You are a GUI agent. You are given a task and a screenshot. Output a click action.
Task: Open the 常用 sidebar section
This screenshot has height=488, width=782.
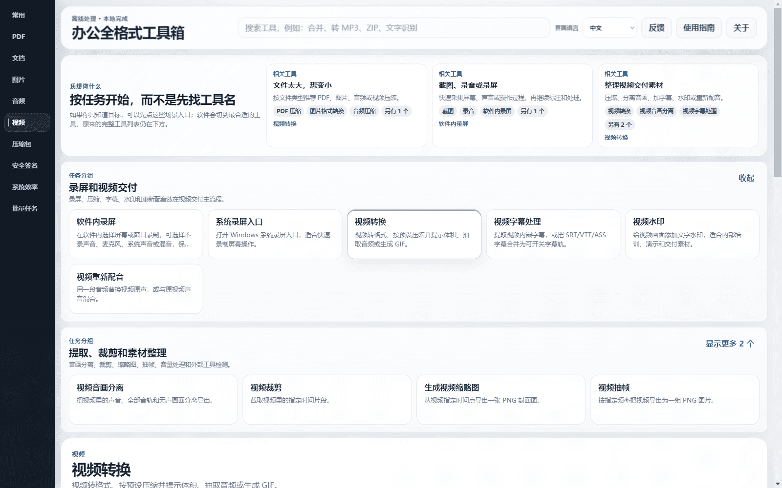27,15
